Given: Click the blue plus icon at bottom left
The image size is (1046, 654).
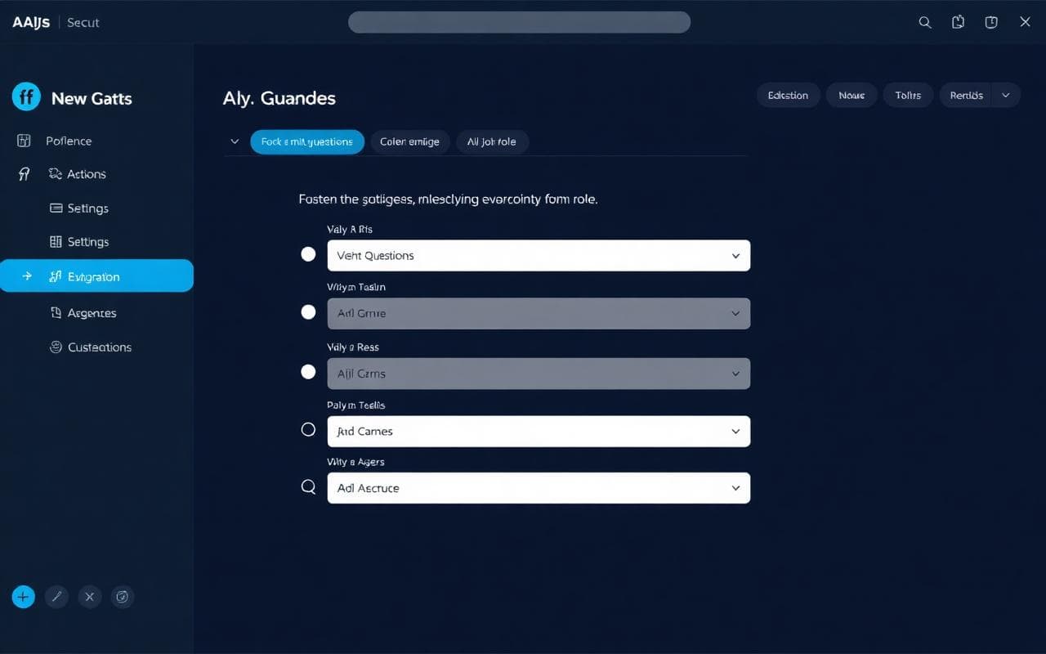Looking at the screenshot, I should point(23,597).
